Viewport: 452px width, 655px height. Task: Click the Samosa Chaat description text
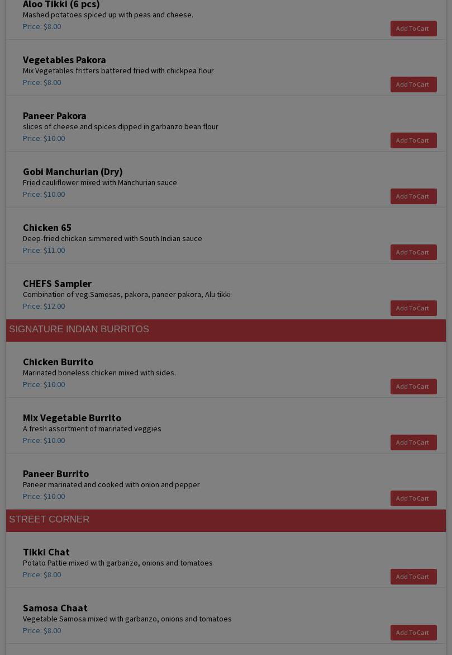pyautogui.click(x=127, y=619)
